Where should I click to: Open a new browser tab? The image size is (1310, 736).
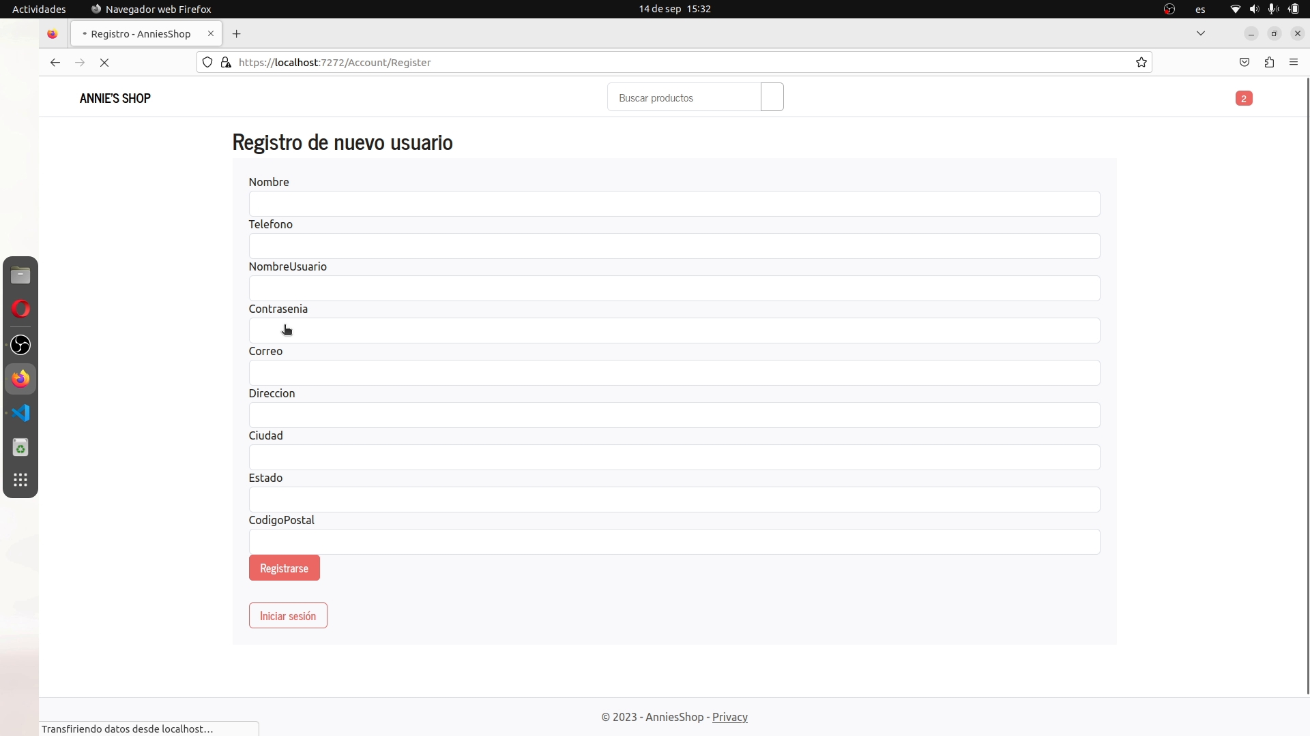236,33
